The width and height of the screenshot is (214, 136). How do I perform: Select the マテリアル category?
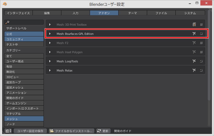click(24, 114)
